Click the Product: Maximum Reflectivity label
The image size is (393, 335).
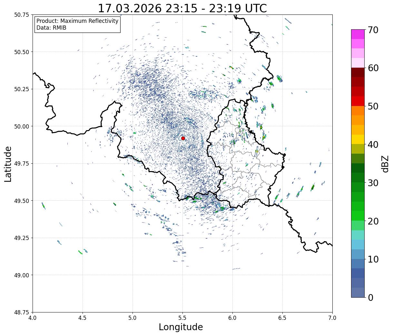click(x=77, y=21)
